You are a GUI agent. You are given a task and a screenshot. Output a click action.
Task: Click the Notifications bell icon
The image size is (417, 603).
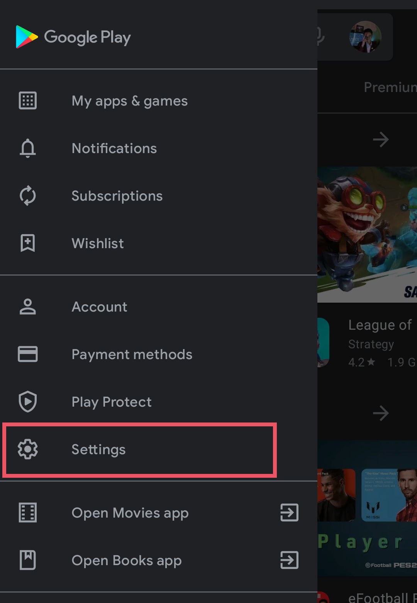click(x=27, y=148)
